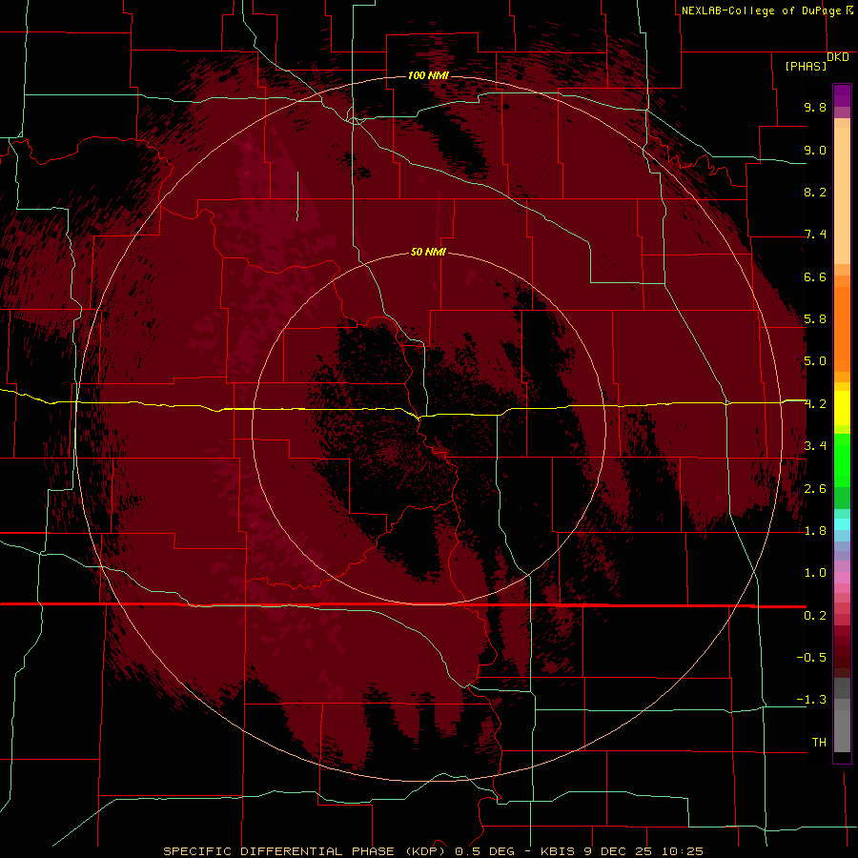Click the 9.8 value on the color scale
858x858 pixels.
click(815, 107)
